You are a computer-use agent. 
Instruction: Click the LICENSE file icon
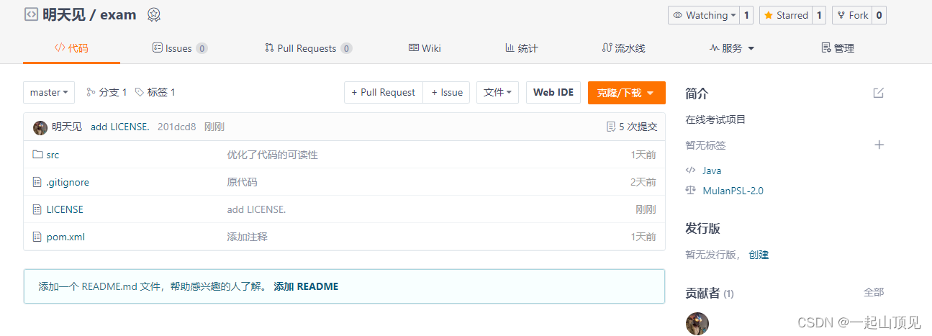(37, 209)
